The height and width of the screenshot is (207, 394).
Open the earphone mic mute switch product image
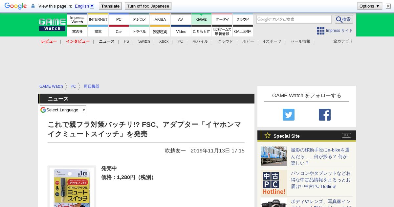point(72,186)
